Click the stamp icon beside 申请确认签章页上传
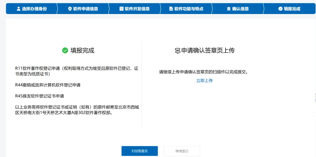Screen dimensions: 316x157 click(177, 50)
